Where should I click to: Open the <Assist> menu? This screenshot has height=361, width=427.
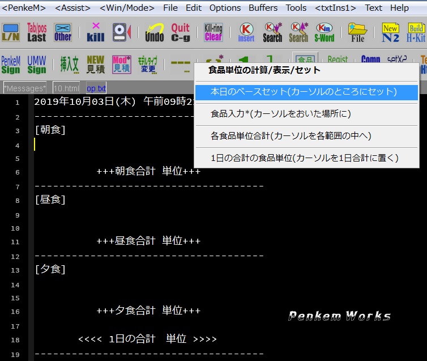pyautogui.click(x=72, y=8)
